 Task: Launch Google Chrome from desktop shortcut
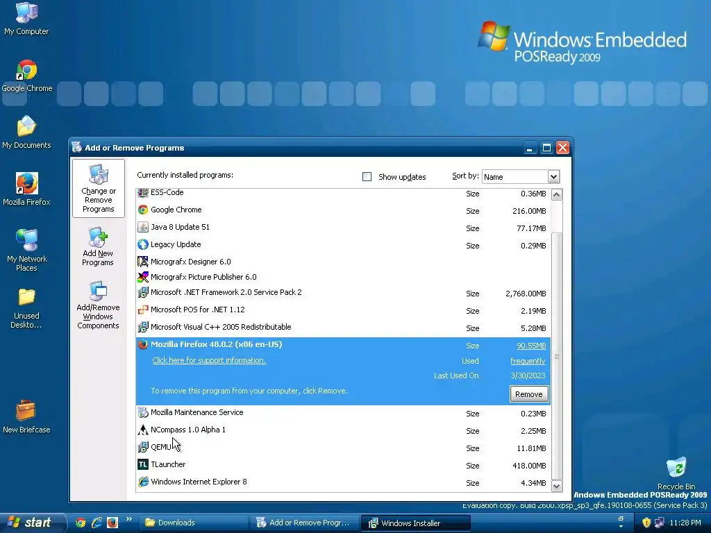click(x=27, y=76)
